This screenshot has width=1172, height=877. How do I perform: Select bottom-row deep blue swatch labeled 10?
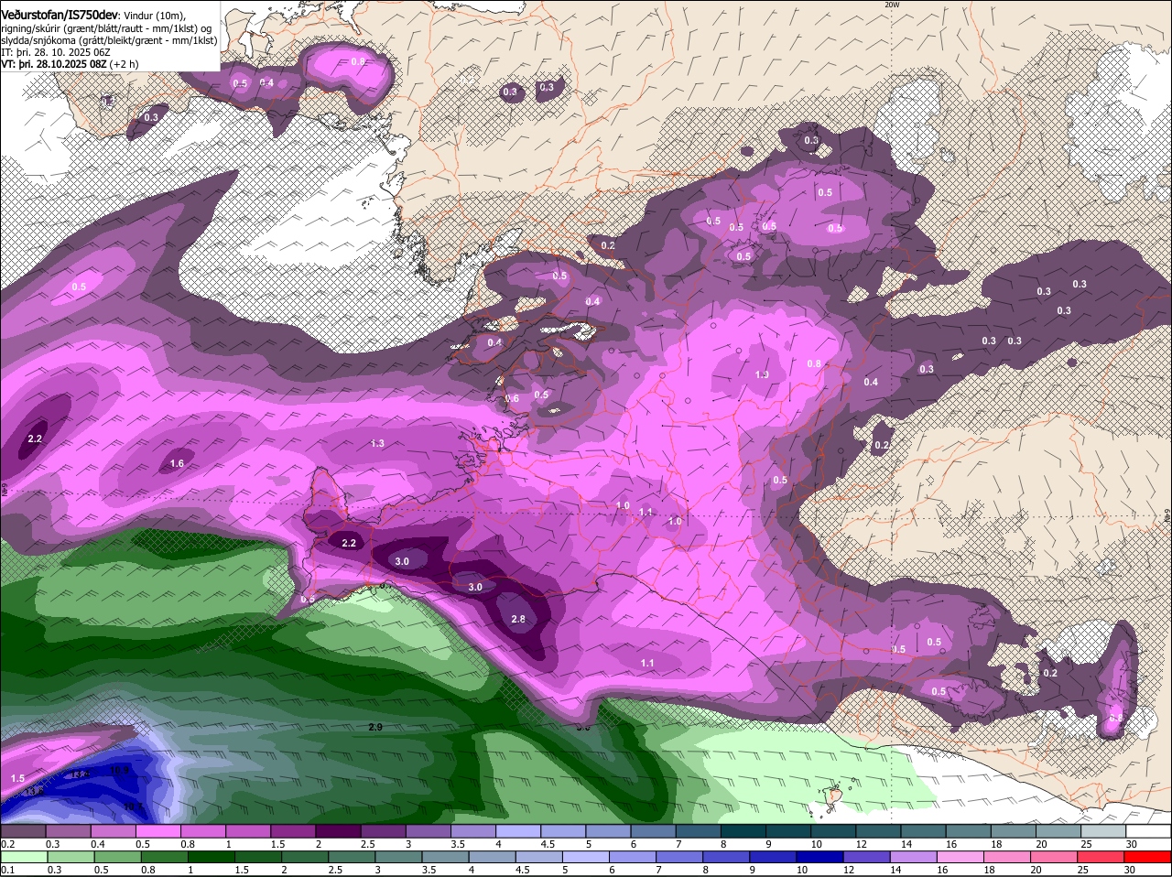click(821, 856)
